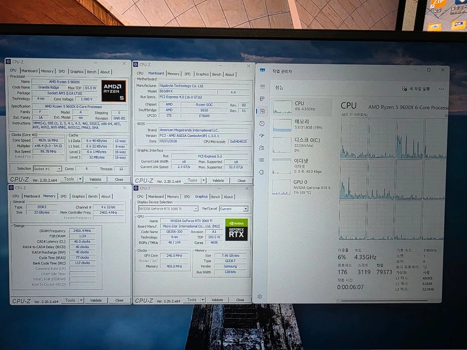Image resolution: width=467 pixels, height=350 pixels.
Task: Open SPD tab in memory CPU-Z window
Action: 64,196
